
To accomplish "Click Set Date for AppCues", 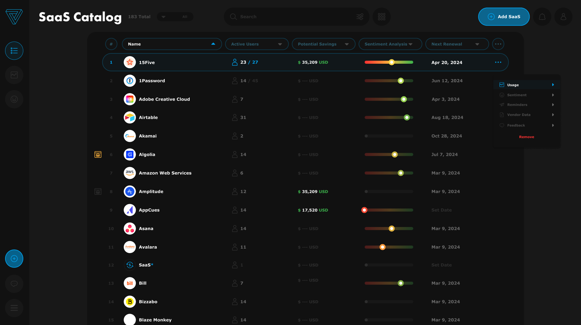I will (x=441, y=210).
